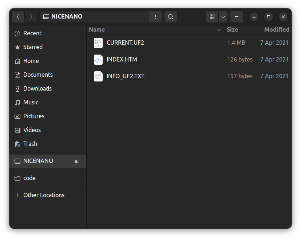Go forward with the forward arrow

pos(31,17)
